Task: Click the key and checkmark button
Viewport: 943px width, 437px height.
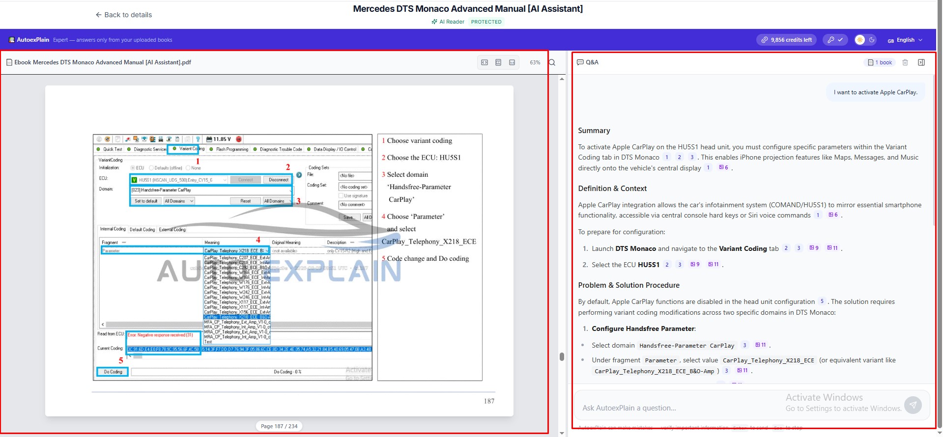Action: (835, 40)
